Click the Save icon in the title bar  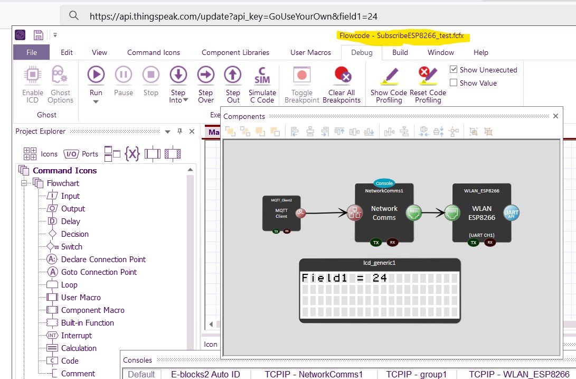click(x=38, y=34)
